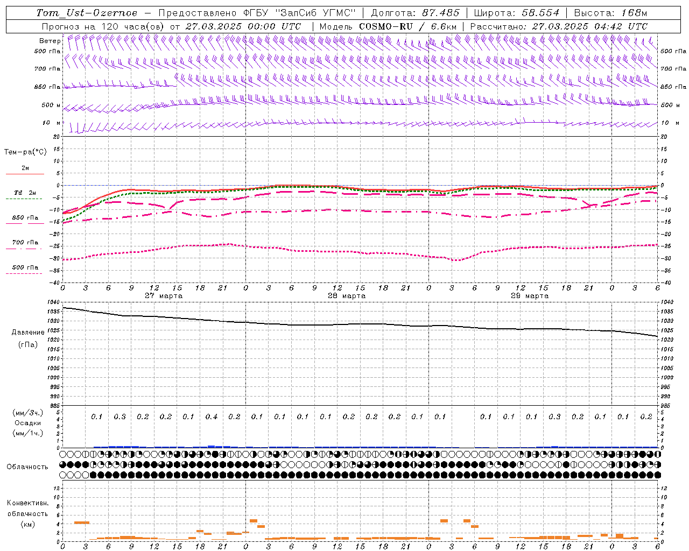Click the Ветер wind panel label
The image size is (689, 551).
pos(50,41)
